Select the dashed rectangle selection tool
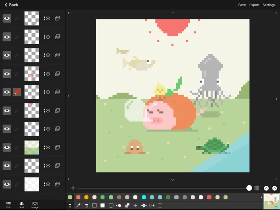 tap(160, 206)
